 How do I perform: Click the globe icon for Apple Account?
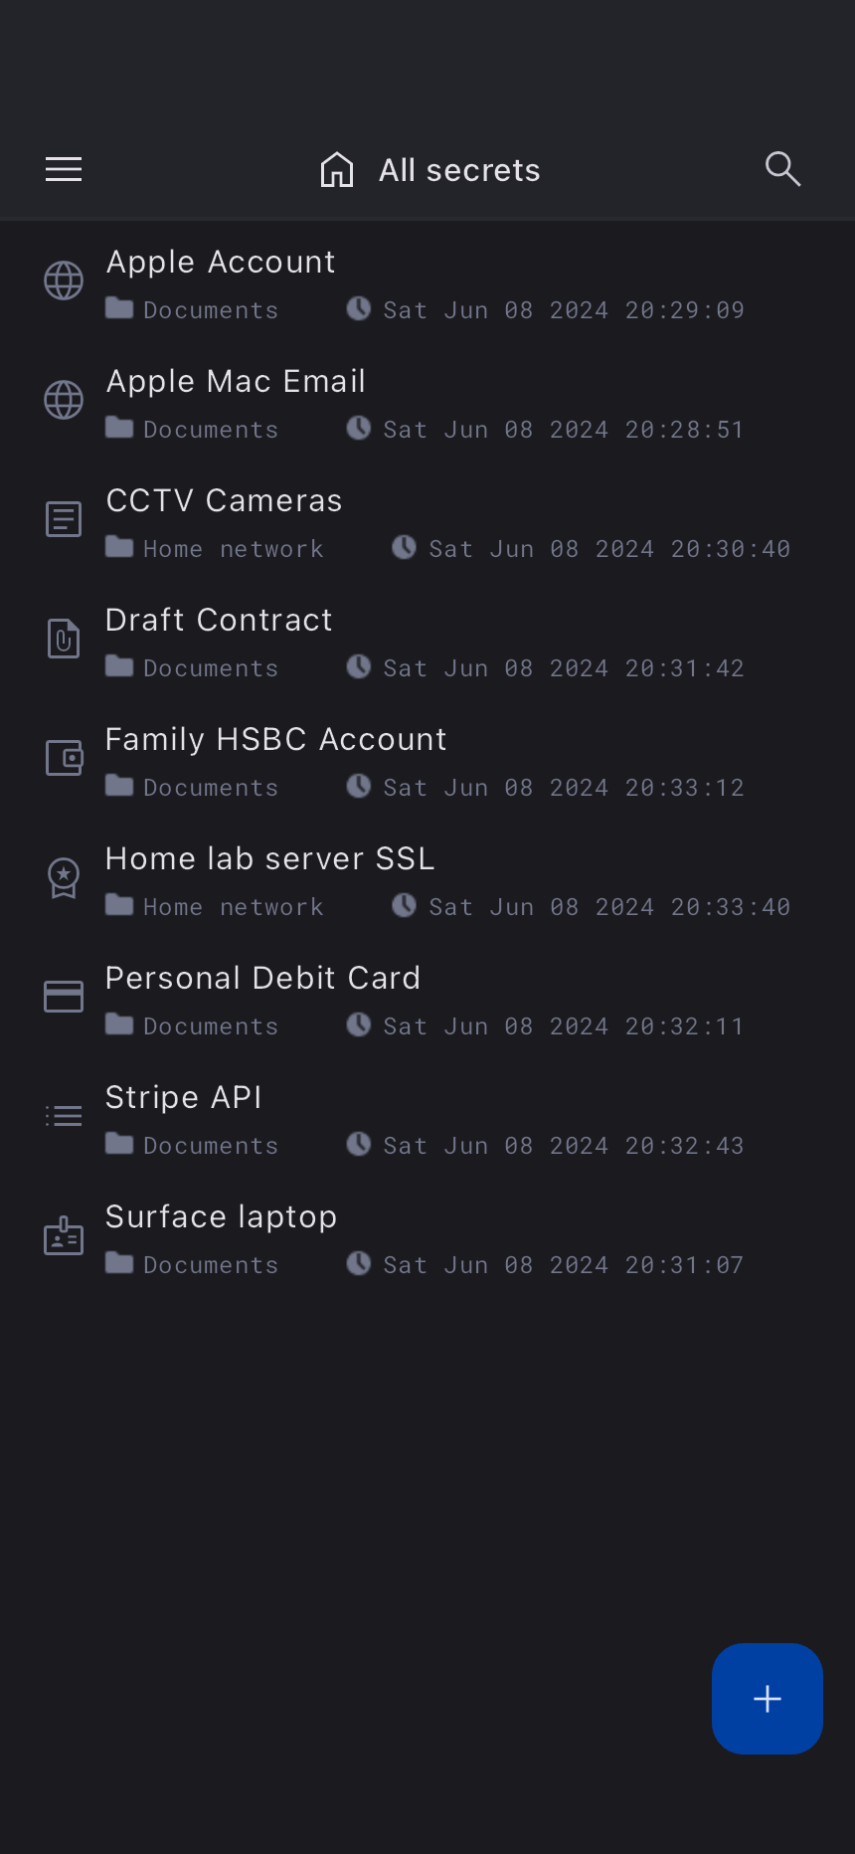click(x=64, y=280)
